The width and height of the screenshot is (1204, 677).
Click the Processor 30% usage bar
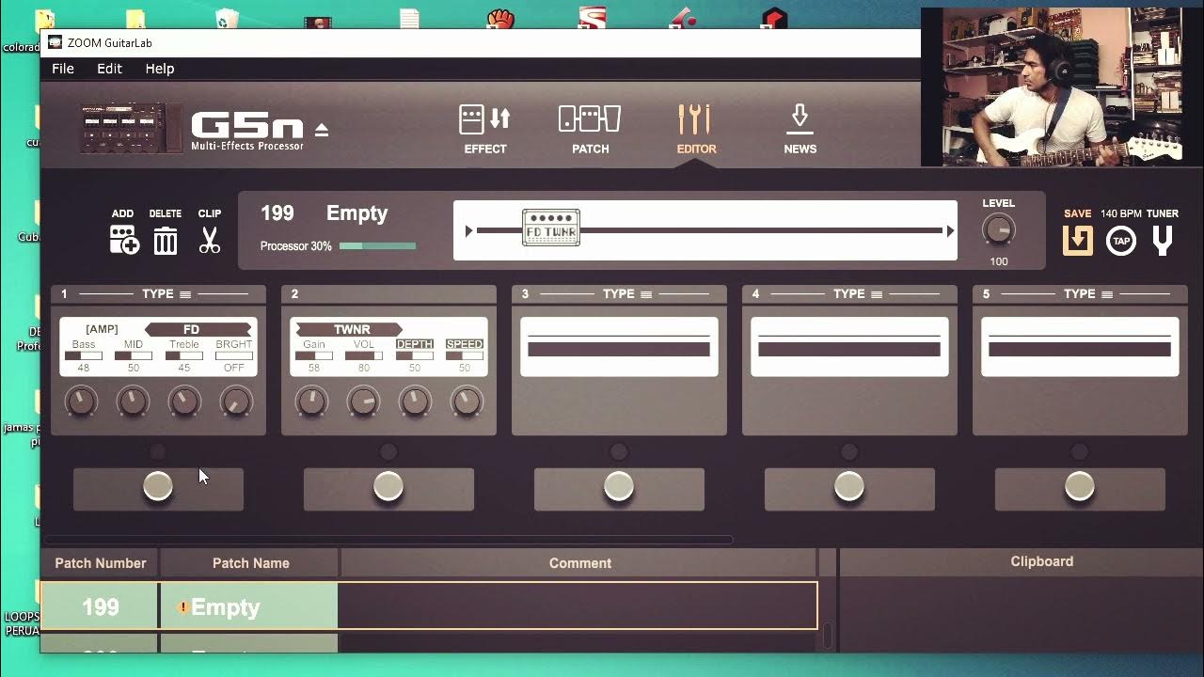click(x=377, y=246)
